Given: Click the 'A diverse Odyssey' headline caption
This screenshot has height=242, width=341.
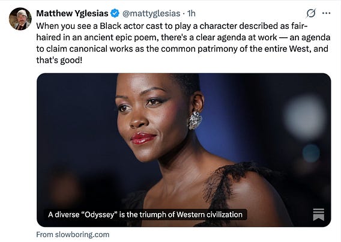Looking at the screenshot, I should tap(145, 214).
